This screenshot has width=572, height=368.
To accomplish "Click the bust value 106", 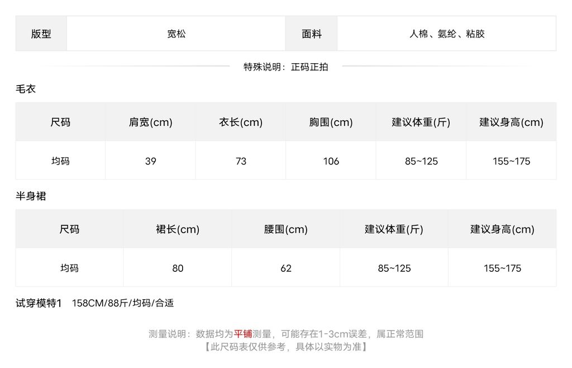I will pyautogui.click(x=331, y=161).
